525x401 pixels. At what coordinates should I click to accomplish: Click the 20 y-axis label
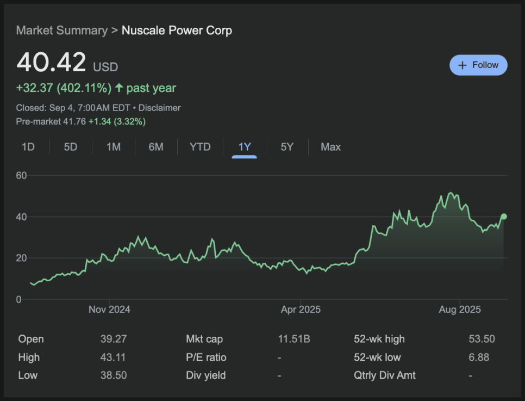21,258
